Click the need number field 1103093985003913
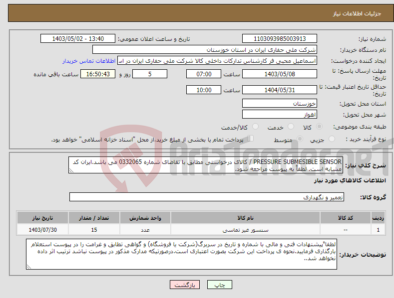 (x=280, y=39)
